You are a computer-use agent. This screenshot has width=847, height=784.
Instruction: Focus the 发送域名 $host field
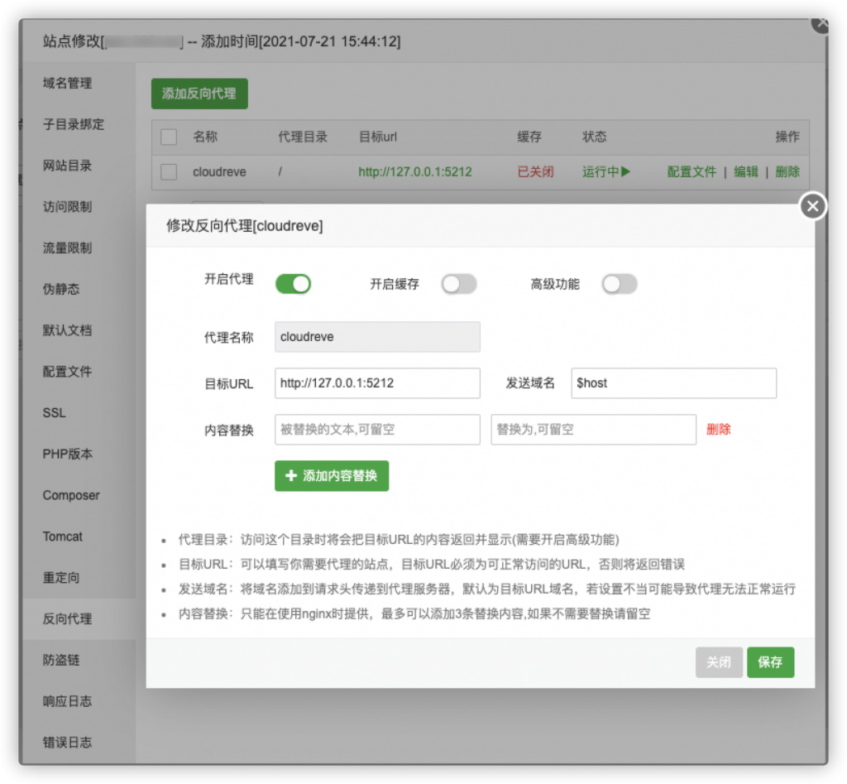[x=673, y=383]
